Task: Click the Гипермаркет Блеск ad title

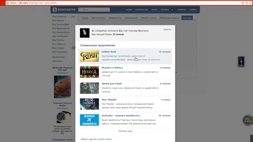Action: coord(62,140)
